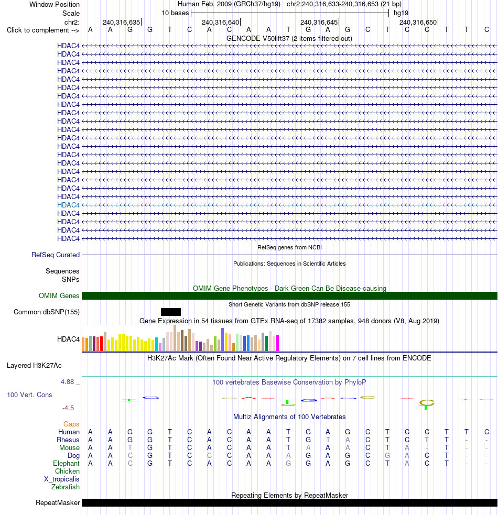
Task: Click the 240,316,650 coordinate label
Action: pyautogui.click(x=418, y=23)
